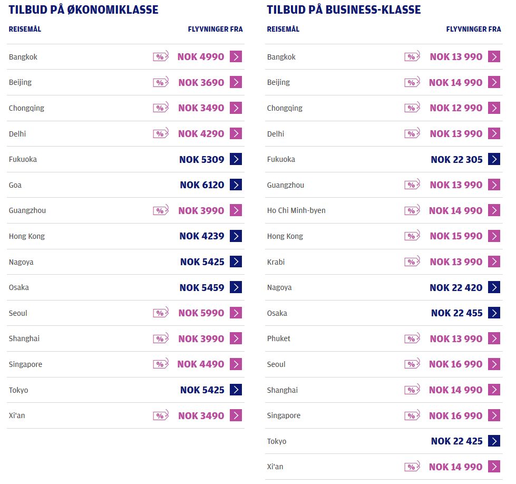The width and height of the screenshot is (516, 484).
Task: Select the economy Xi'an destination
Action: pyautogui.click(x=17, y=415)
